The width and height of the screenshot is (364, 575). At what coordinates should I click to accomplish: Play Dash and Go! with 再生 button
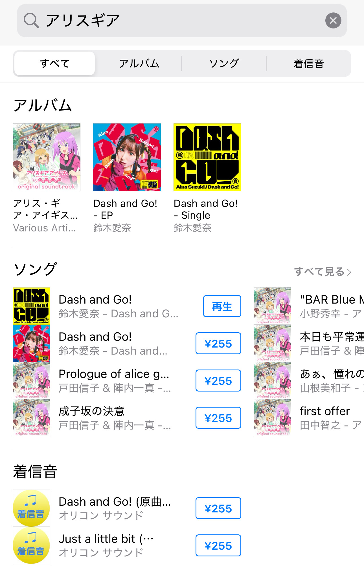(x=222, y=306)
